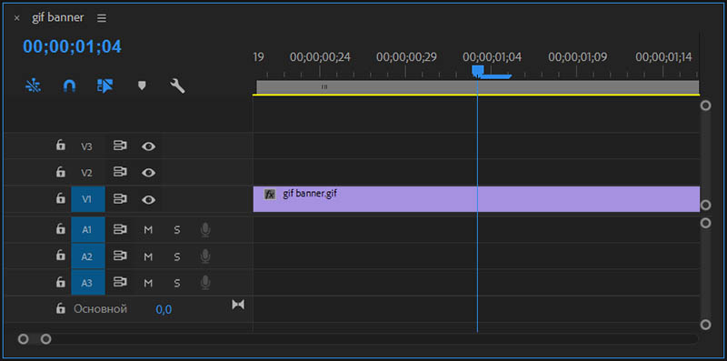Enable voice-over record on A3
The image size is (727, 361).
[205, 283]
